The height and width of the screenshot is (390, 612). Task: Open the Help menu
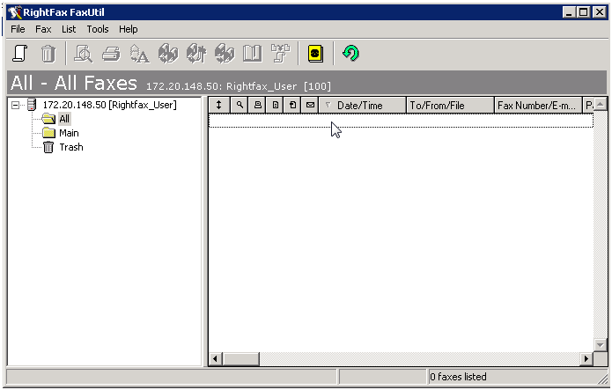click(x=128, y=29)
